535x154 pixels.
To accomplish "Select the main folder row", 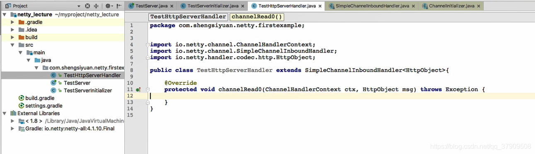I will coord(62,53).
